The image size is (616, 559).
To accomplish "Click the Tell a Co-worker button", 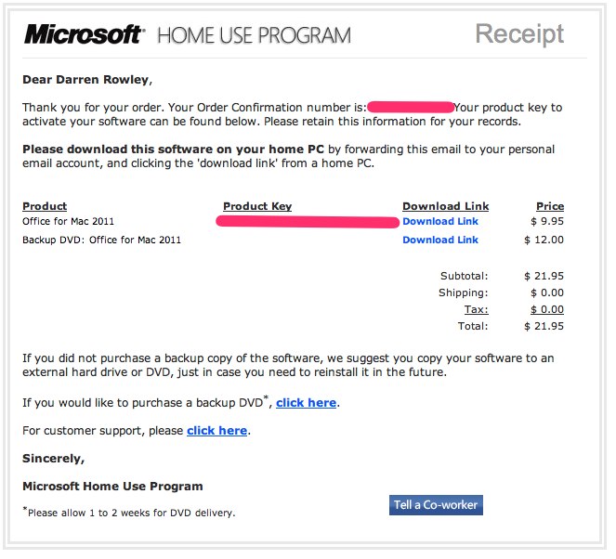I will coord(436,505).
